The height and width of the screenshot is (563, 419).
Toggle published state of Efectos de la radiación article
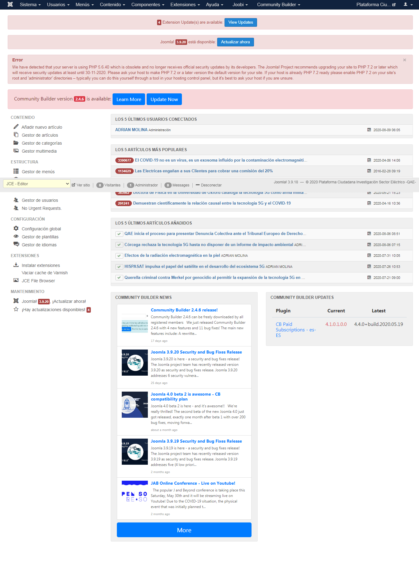pos(119,256)
